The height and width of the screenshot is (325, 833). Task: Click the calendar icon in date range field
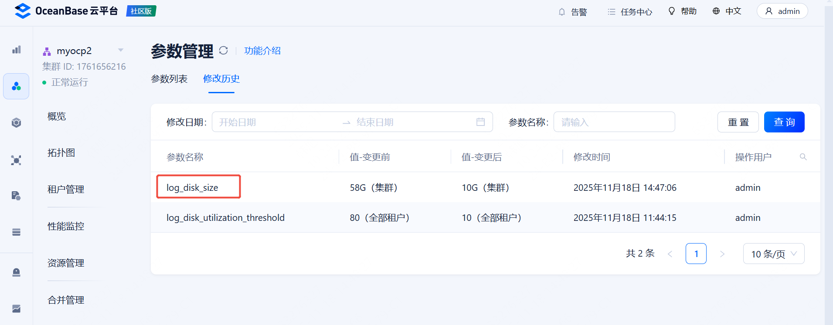point(480,122)
